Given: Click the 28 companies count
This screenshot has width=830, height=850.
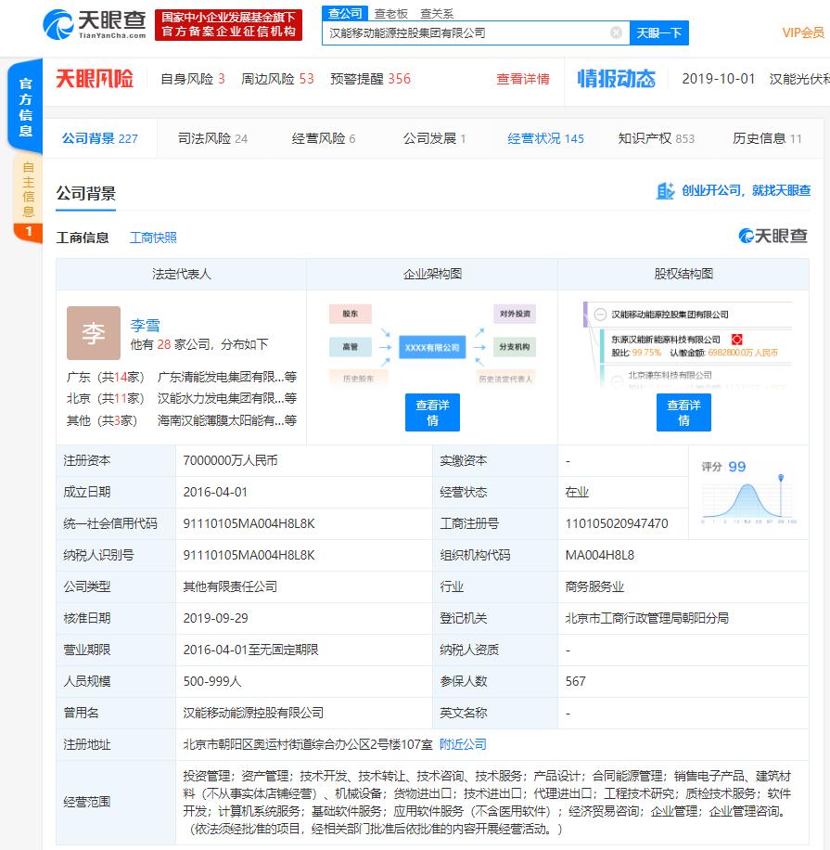Looking at the screenshot, I should (x=164, y=345).
